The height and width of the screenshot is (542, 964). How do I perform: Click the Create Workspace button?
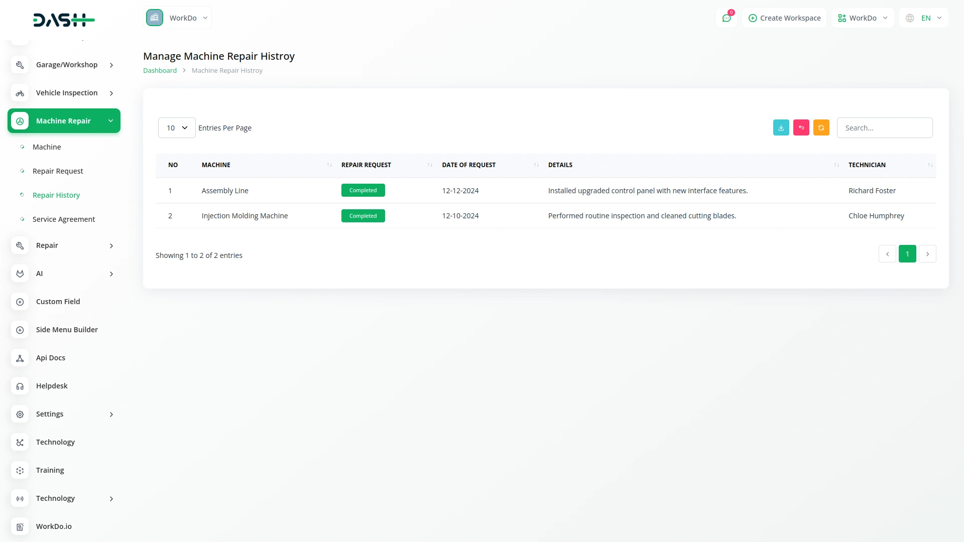pos(784,18)
